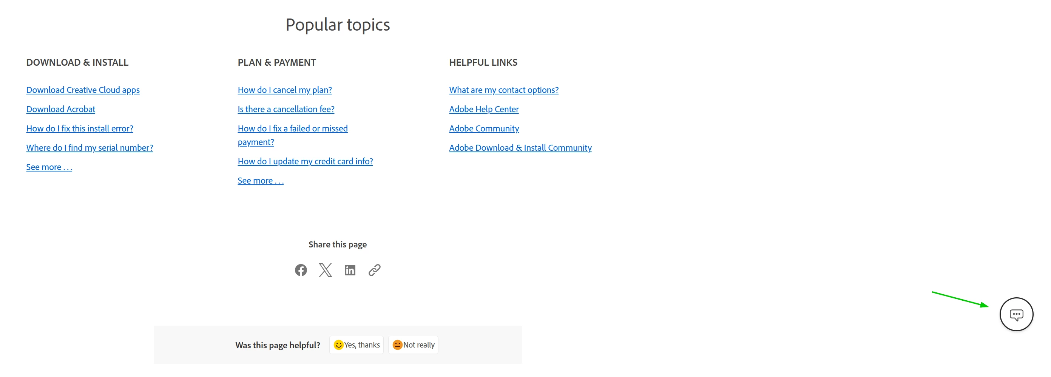
Task: Share the page on X (Twitter)
Action: 325,270
